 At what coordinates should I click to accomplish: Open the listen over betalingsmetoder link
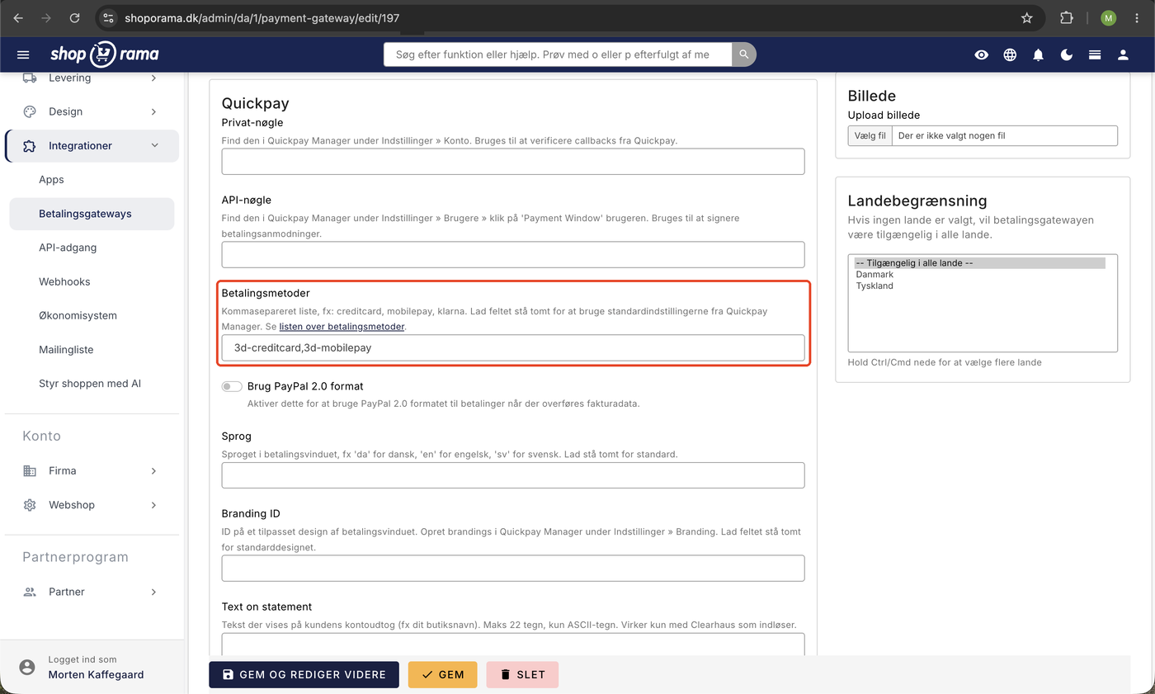tap(342, 327)
